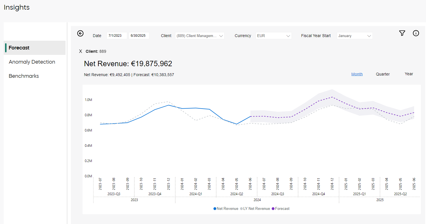Open Benchmarks in the sidebar
The image size is (426, 224).
tap(24, 76)
